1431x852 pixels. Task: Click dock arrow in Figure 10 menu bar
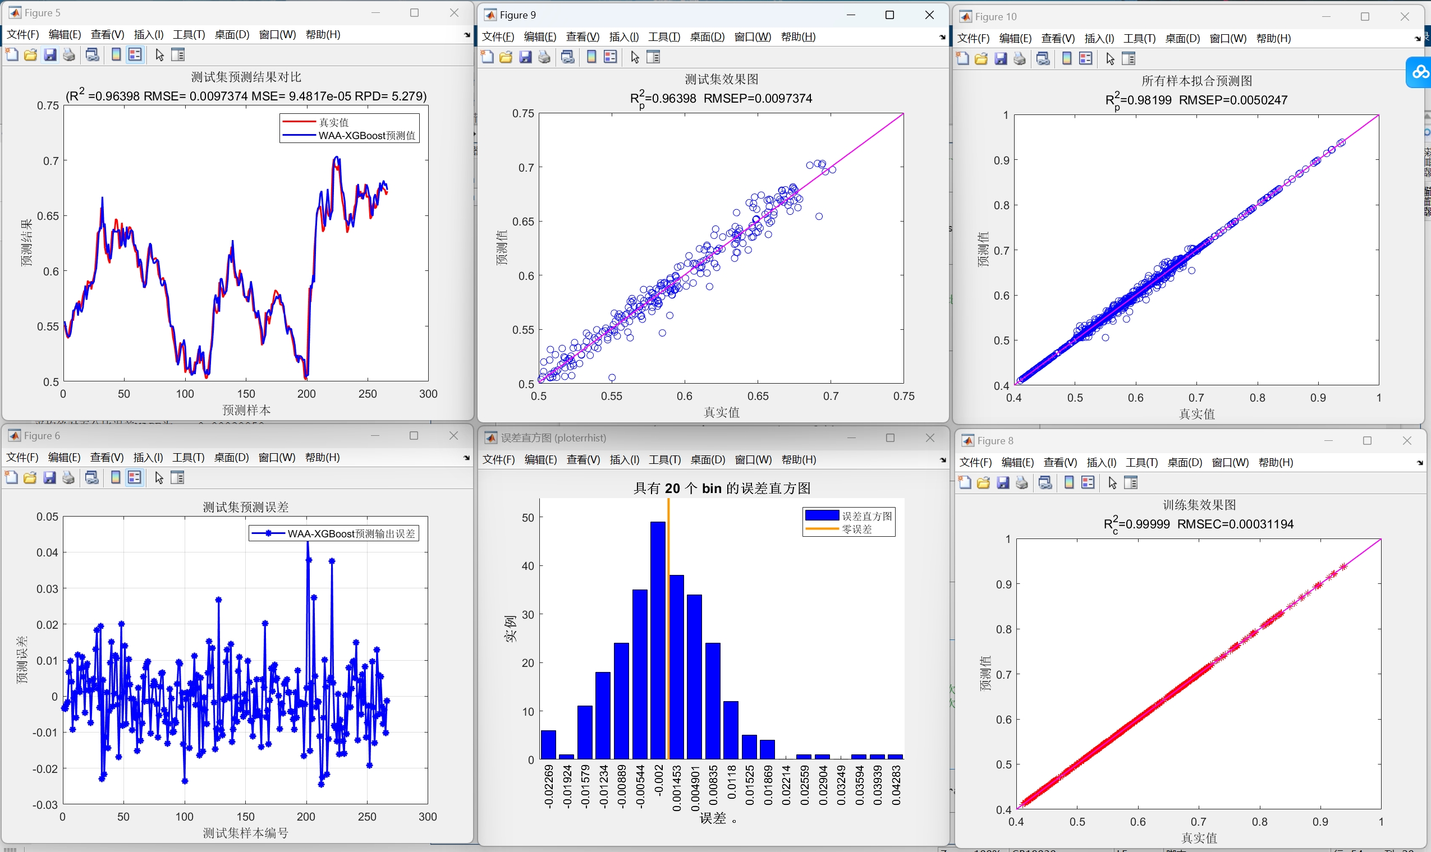pos(1417,39)
